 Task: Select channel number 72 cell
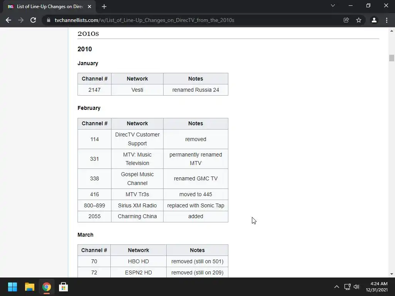tap(94, 272)
